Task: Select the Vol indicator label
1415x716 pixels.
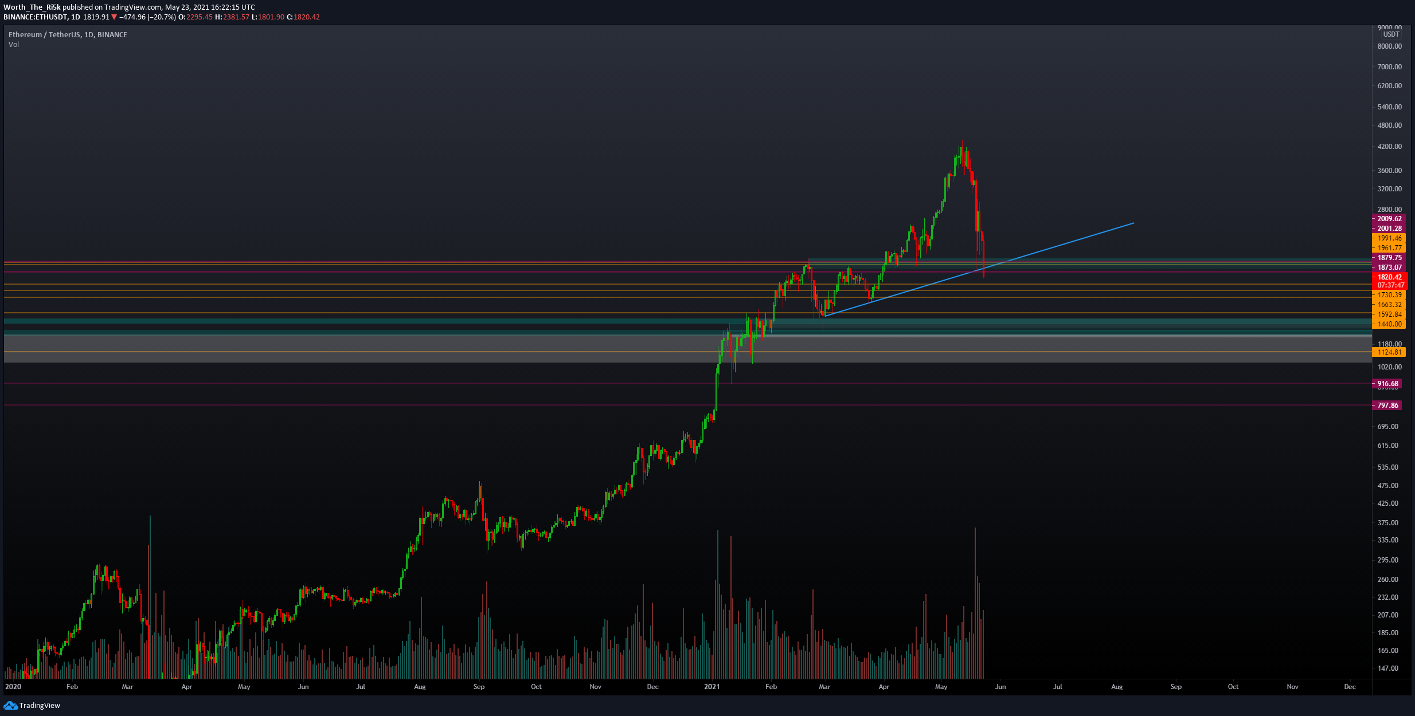Action: pyautogui.click(x=14, y=45)
